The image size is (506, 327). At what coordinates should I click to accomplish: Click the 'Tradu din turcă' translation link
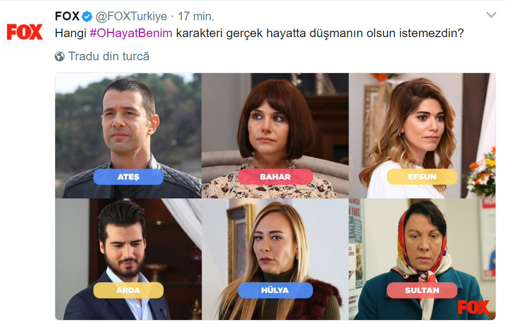tap(109, 56)
